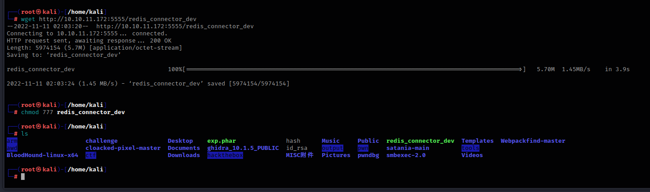Click the 'wget' command word
The height and width of the screenshot is (192, 650).
coord(28,19)
